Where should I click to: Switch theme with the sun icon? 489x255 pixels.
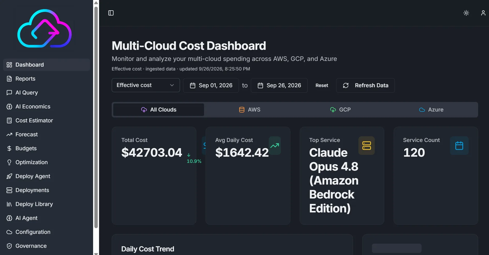pyautogui.click(x=466, y=13)
